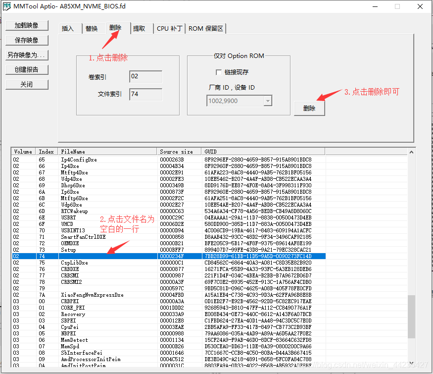Sort by the FileName column header
433x374 pixels.
[x=107, y=152]
